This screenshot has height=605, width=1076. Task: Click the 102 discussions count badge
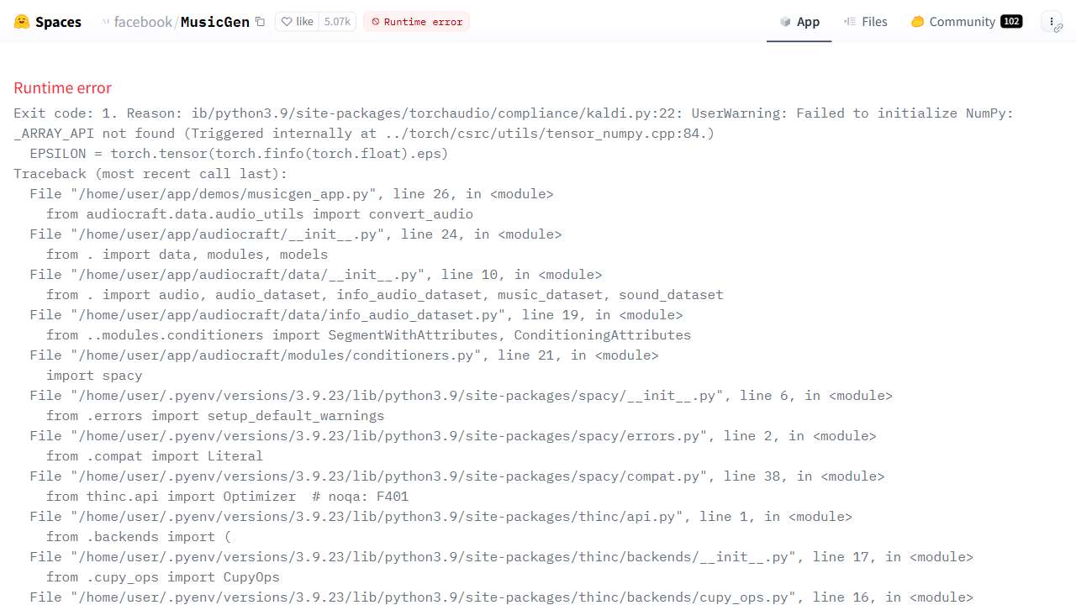pos(1011,22)
